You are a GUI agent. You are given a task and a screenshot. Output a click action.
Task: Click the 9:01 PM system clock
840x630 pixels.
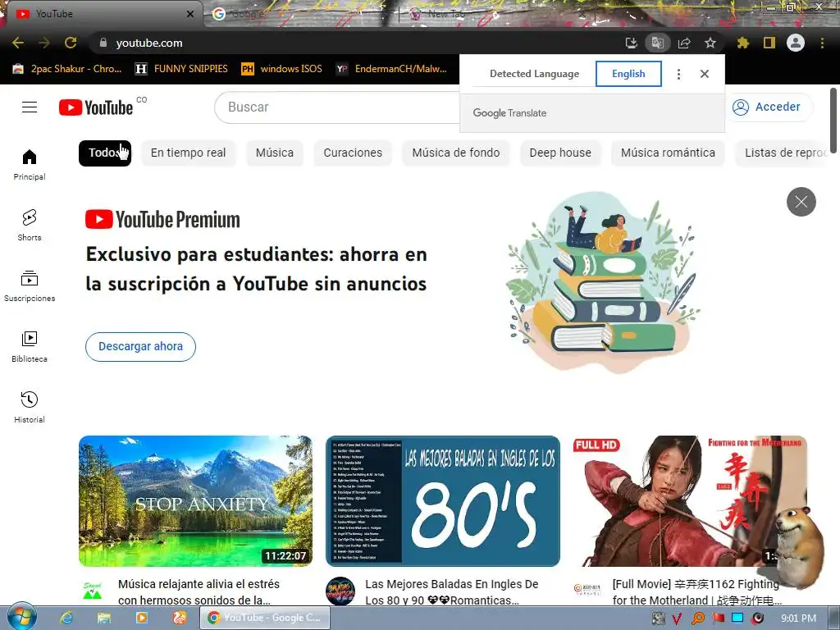point(798,619)
